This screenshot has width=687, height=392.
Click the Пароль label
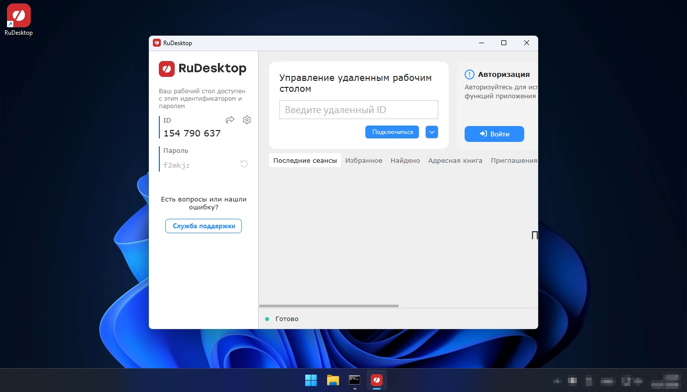[176, 150]
